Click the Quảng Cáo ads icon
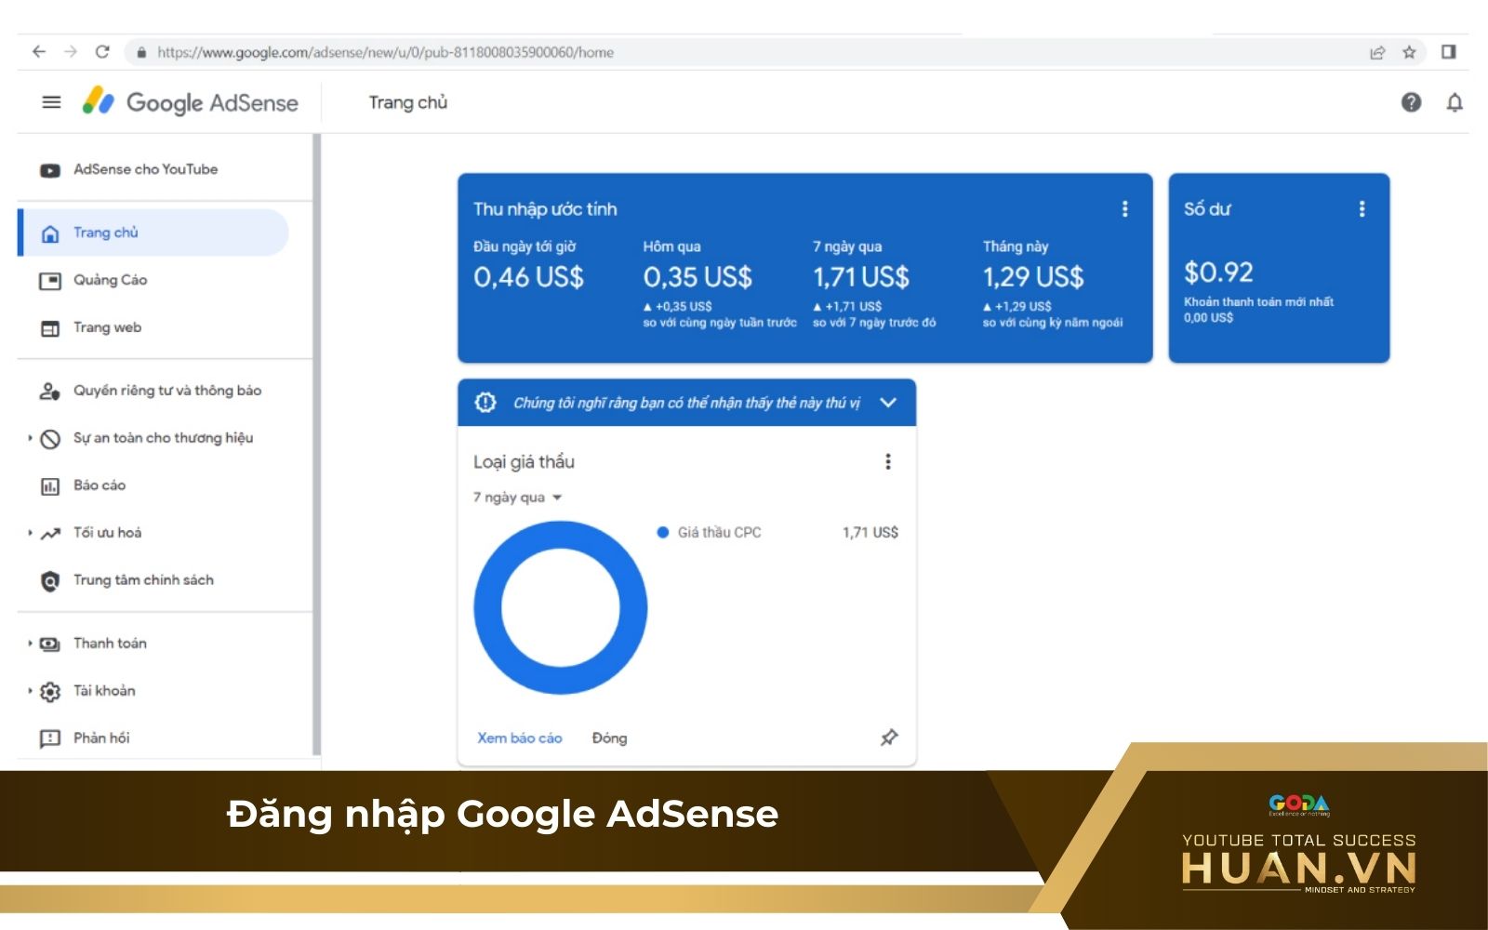 point(50,281)
